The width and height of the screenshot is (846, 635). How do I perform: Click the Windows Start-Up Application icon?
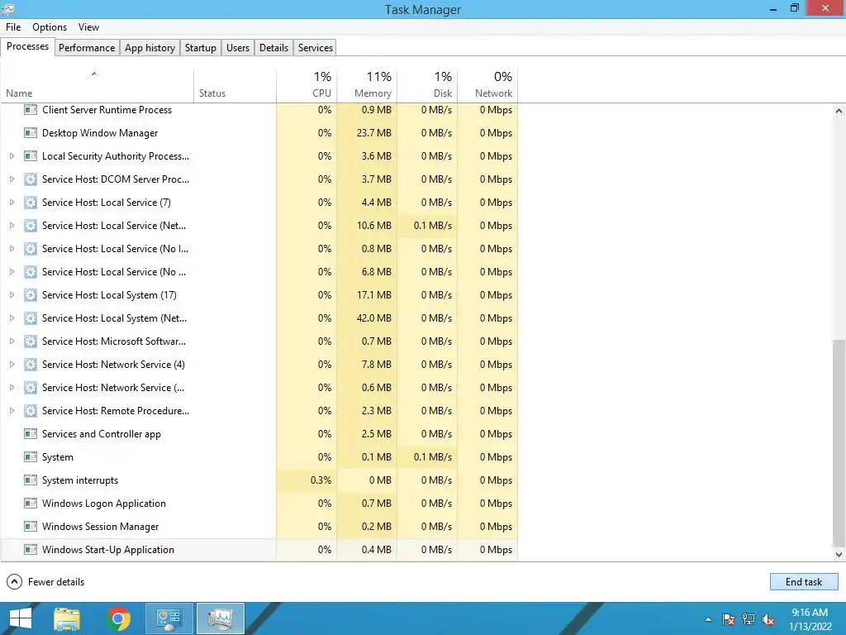31,550
